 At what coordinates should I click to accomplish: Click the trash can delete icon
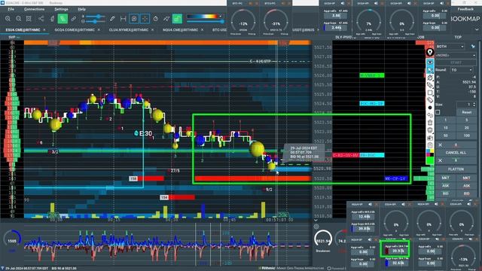[430, 123]
